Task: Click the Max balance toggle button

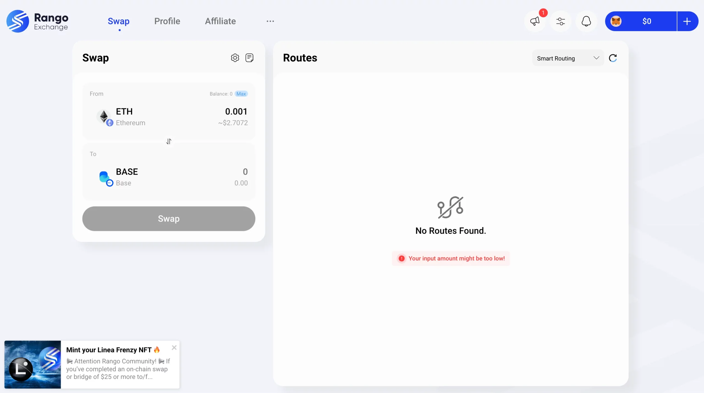Action: (x=241, y=94)
